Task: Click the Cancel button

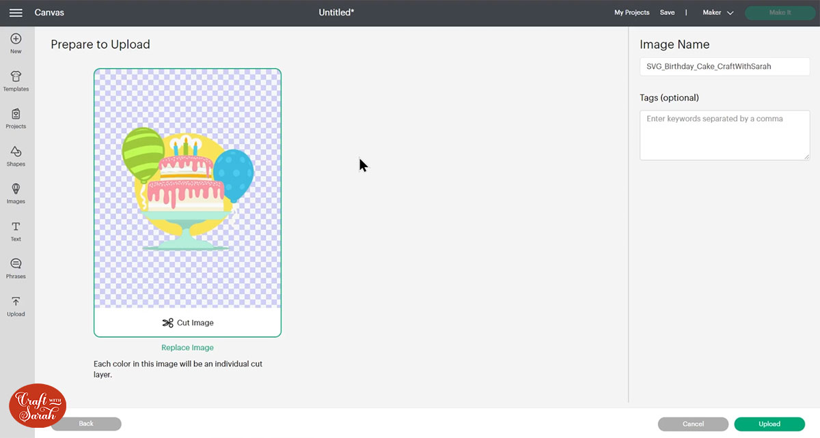Action: coord(693,424)
